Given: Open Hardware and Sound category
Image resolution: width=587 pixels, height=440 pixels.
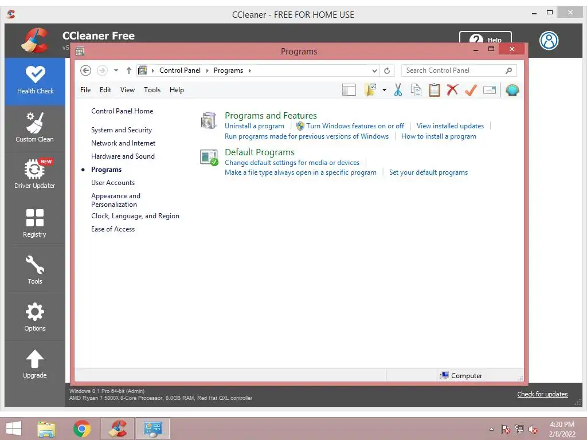Looking at the screenshot, I should click(x=123, y=156).
